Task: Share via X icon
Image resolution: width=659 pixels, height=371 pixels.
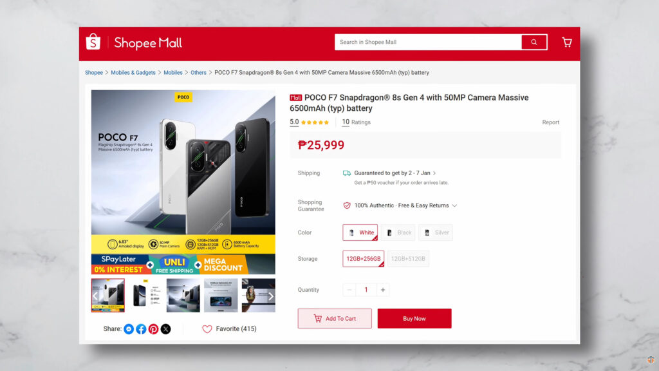Action: tap(165, 329)
